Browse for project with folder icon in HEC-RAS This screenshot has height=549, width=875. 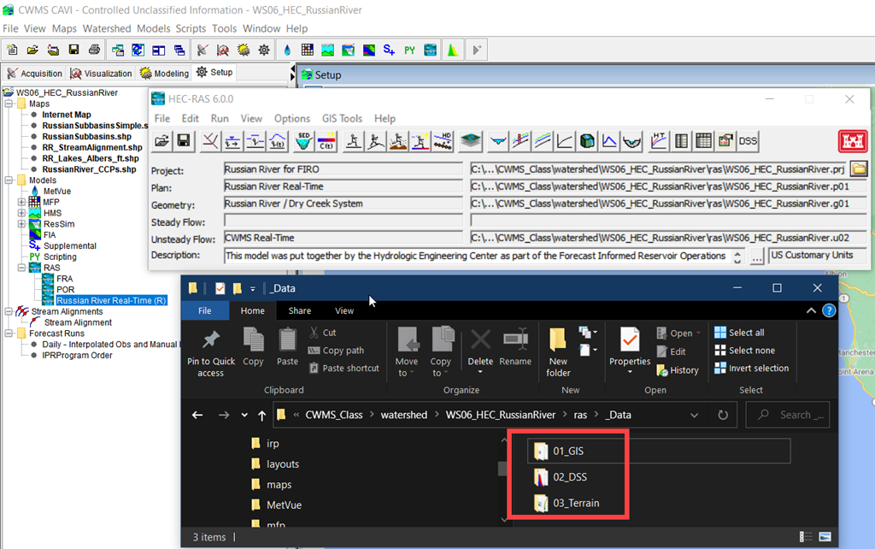coord(860,168)
